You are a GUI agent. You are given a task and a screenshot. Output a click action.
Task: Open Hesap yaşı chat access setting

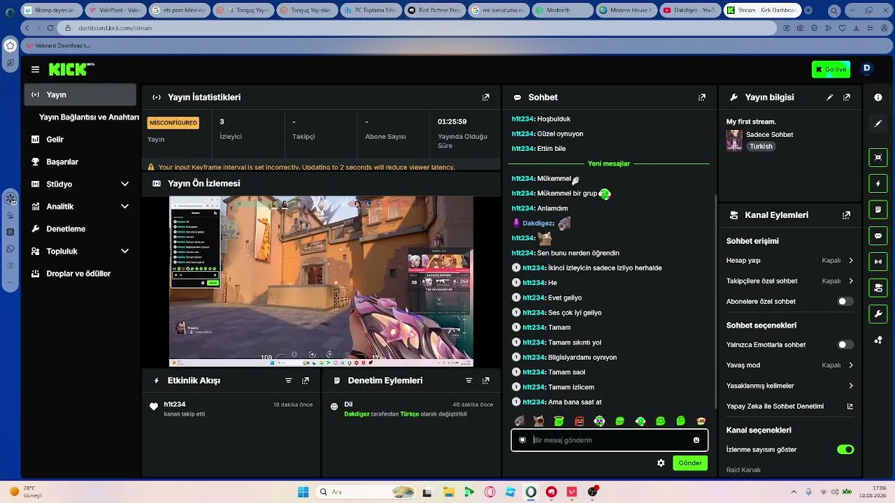790,261
